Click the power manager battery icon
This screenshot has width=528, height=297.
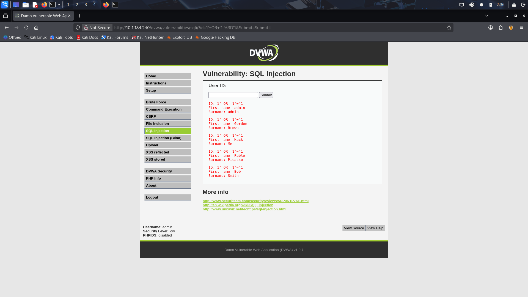[491, 5]
